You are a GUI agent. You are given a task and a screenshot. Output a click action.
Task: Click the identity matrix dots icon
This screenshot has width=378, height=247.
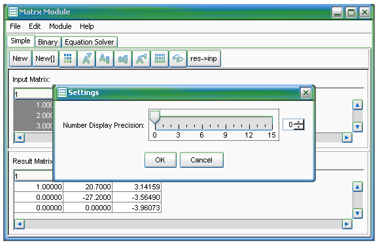pos(68,58)
